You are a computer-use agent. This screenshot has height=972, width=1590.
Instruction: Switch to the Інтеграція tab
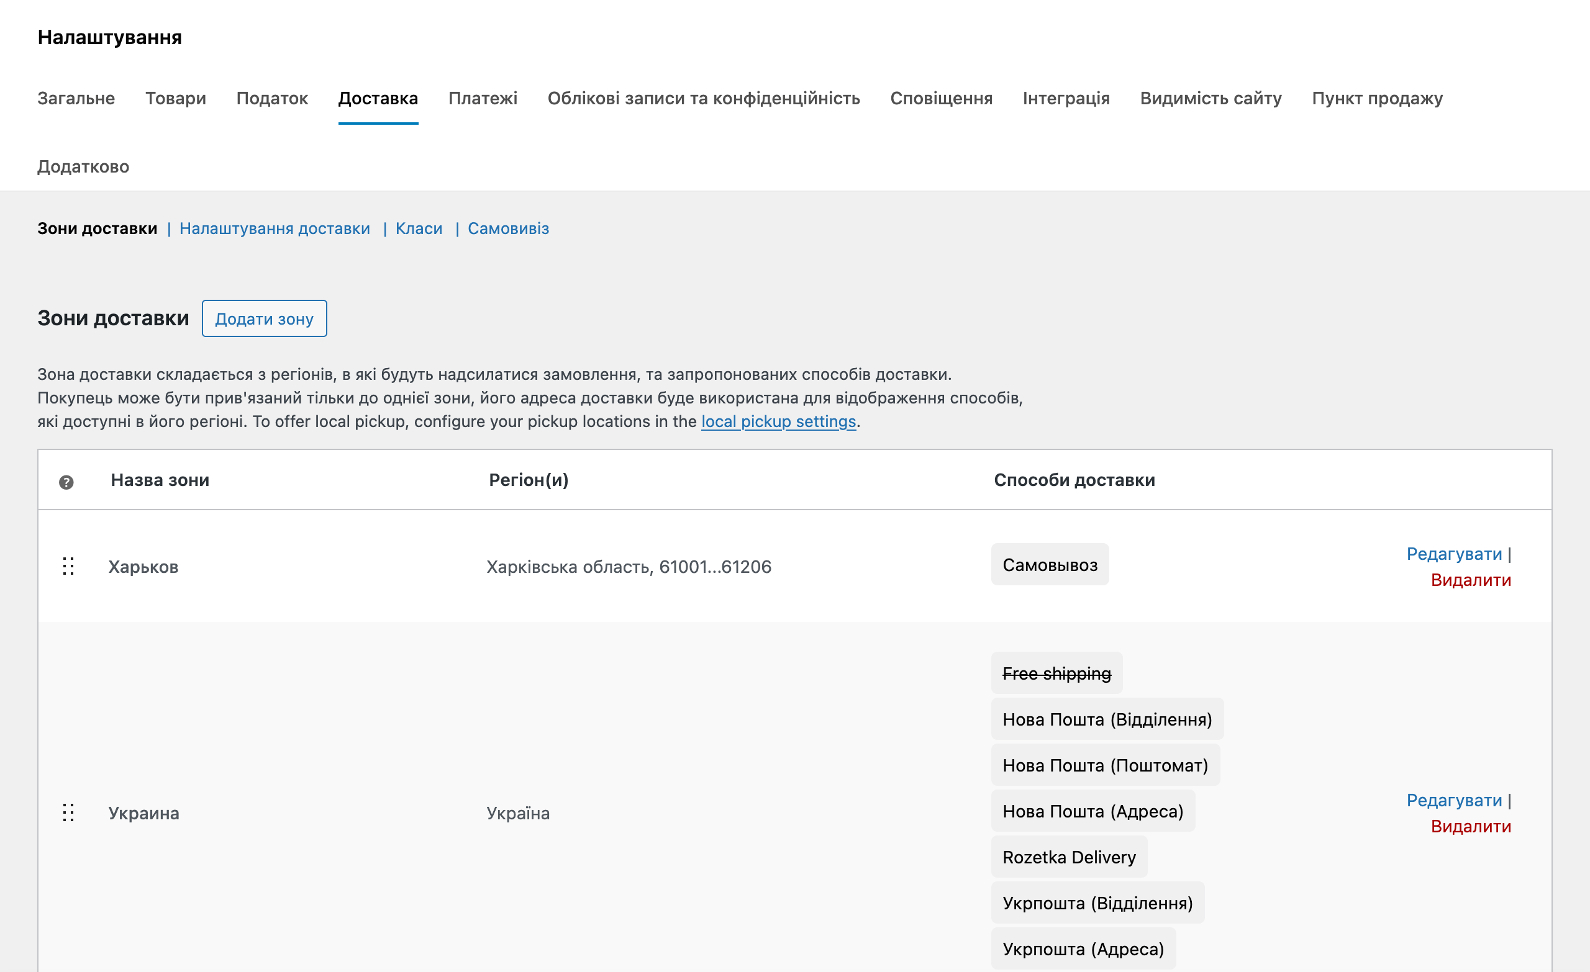(x=1066, y=98)
